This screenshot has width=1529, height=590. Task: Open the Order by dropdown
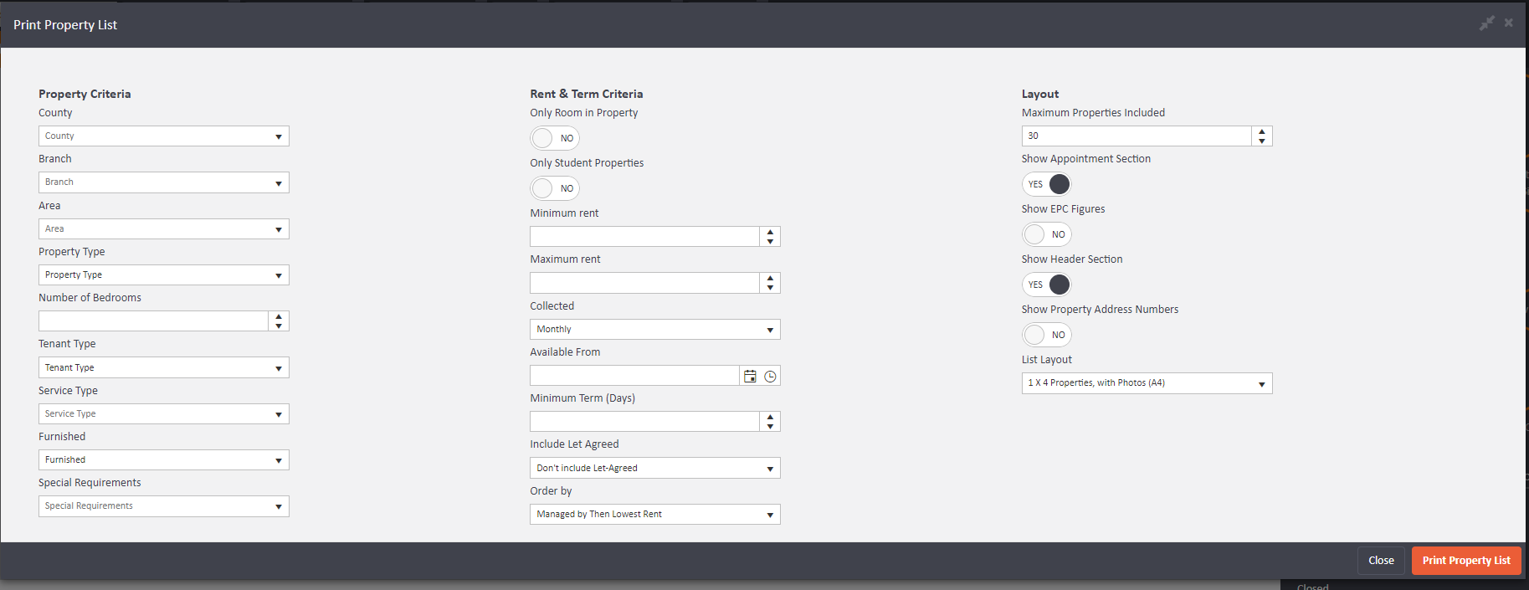[x=654, y=515]
